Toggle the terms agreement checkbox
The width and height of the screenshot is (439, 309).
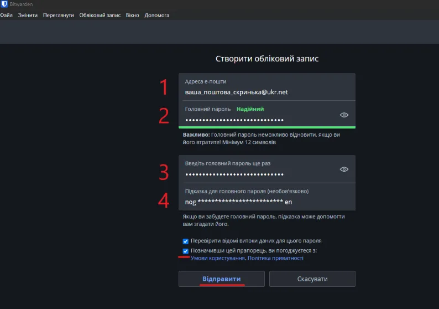click(x=185, y=251)
